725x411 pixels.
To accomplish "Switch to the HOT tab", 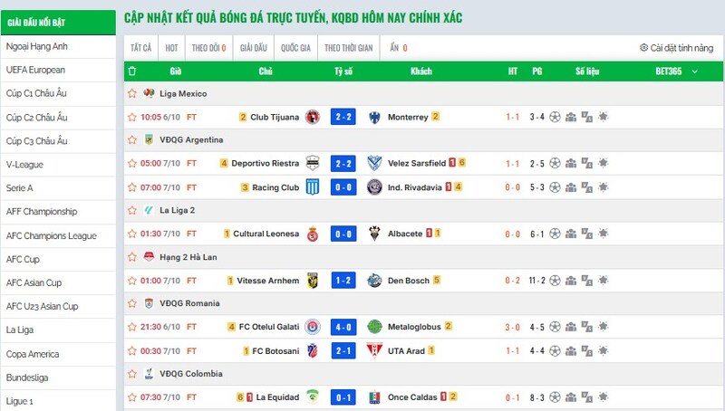I will [x=172, y=47].
